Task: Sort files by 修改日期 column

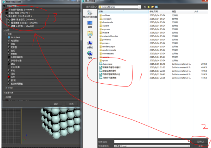Action: 160,12
